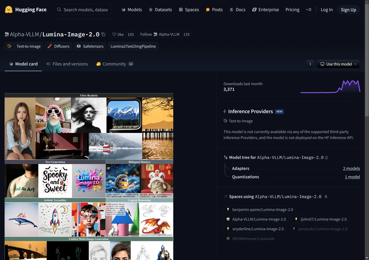Click the Alpha-VLLM avatar beside model name
Viewport: 369px width, 260px height.
(7, 34)
